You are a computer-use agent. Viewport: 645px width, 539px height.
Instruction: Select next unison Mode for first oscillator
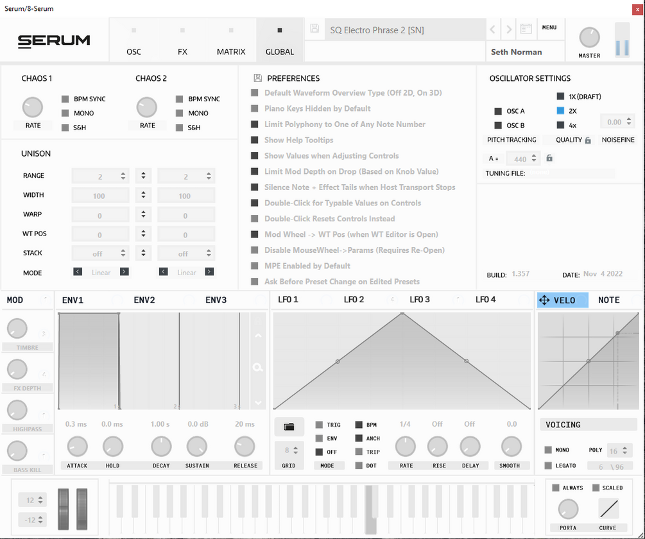125,272
